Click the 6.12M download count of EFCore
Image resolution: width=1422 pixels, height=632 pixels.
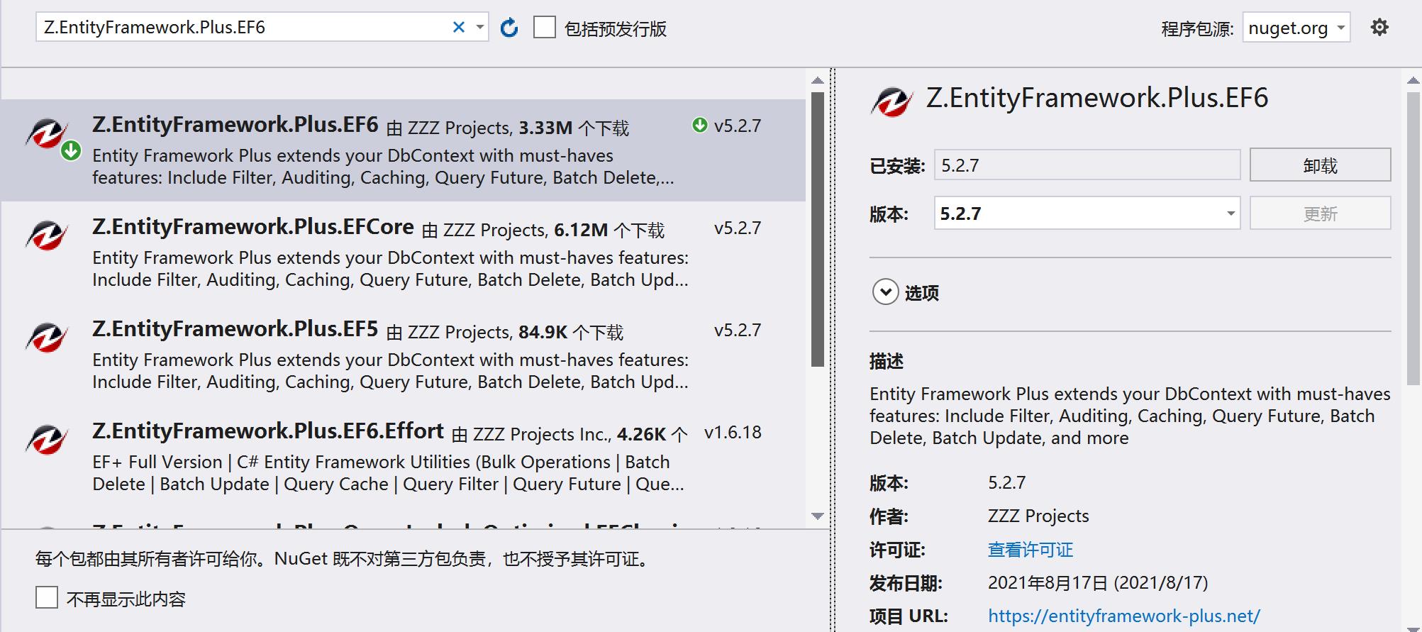pos(581,230)
